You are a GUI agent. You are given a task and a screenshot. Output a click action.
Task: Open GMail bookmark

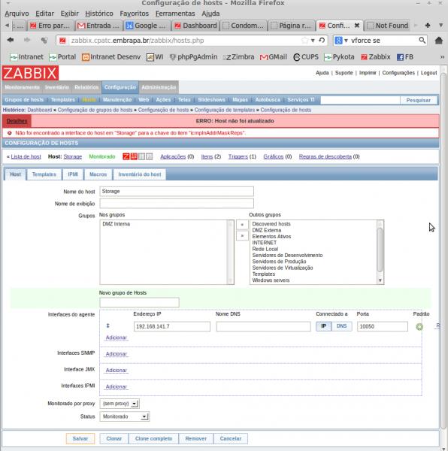(x=273, y=57)
